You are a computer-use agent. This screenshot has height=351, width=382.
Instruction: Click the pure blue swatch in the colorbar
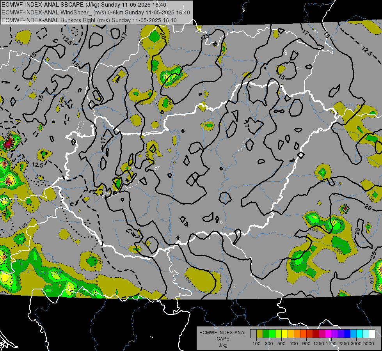[x=347, y=333]
